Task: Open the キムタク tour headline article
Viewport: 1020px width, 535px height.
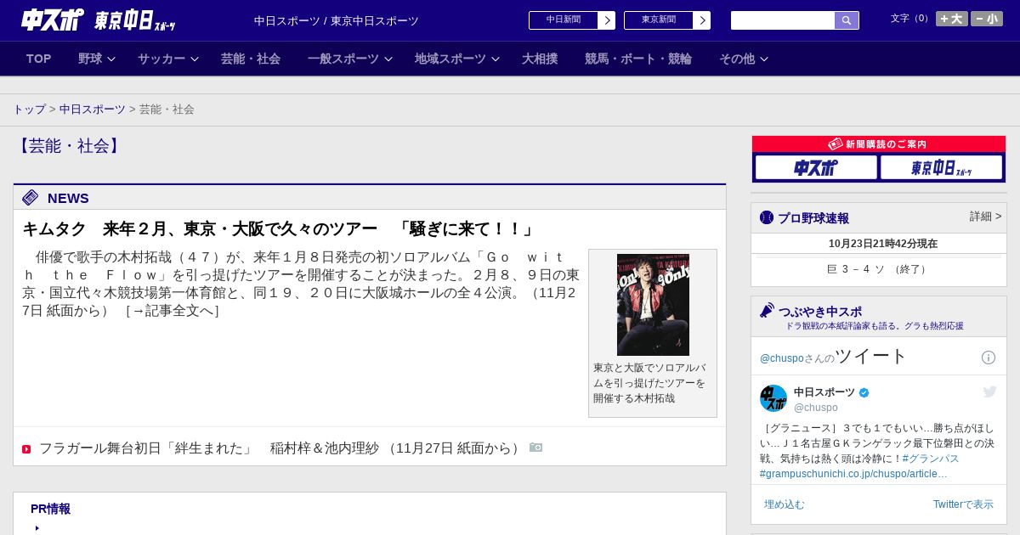Action: point(281,228)
